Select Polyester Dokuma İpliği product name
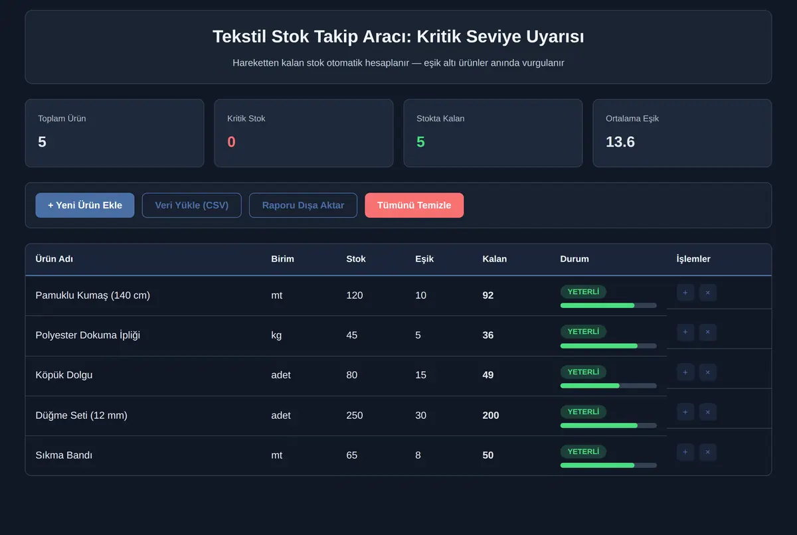The image size is (797, 535). pyautogui.click(x=88, y=335)
